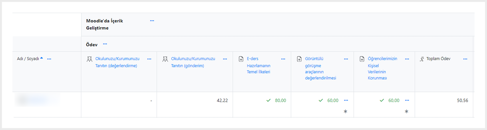Image resolution: width=487 pixels, height=130 pixels.
Task: Open Öğrencilerimizin Kişisel Verilerinin Korunması link
Action: pyautogui.click(x=382, y=68)
